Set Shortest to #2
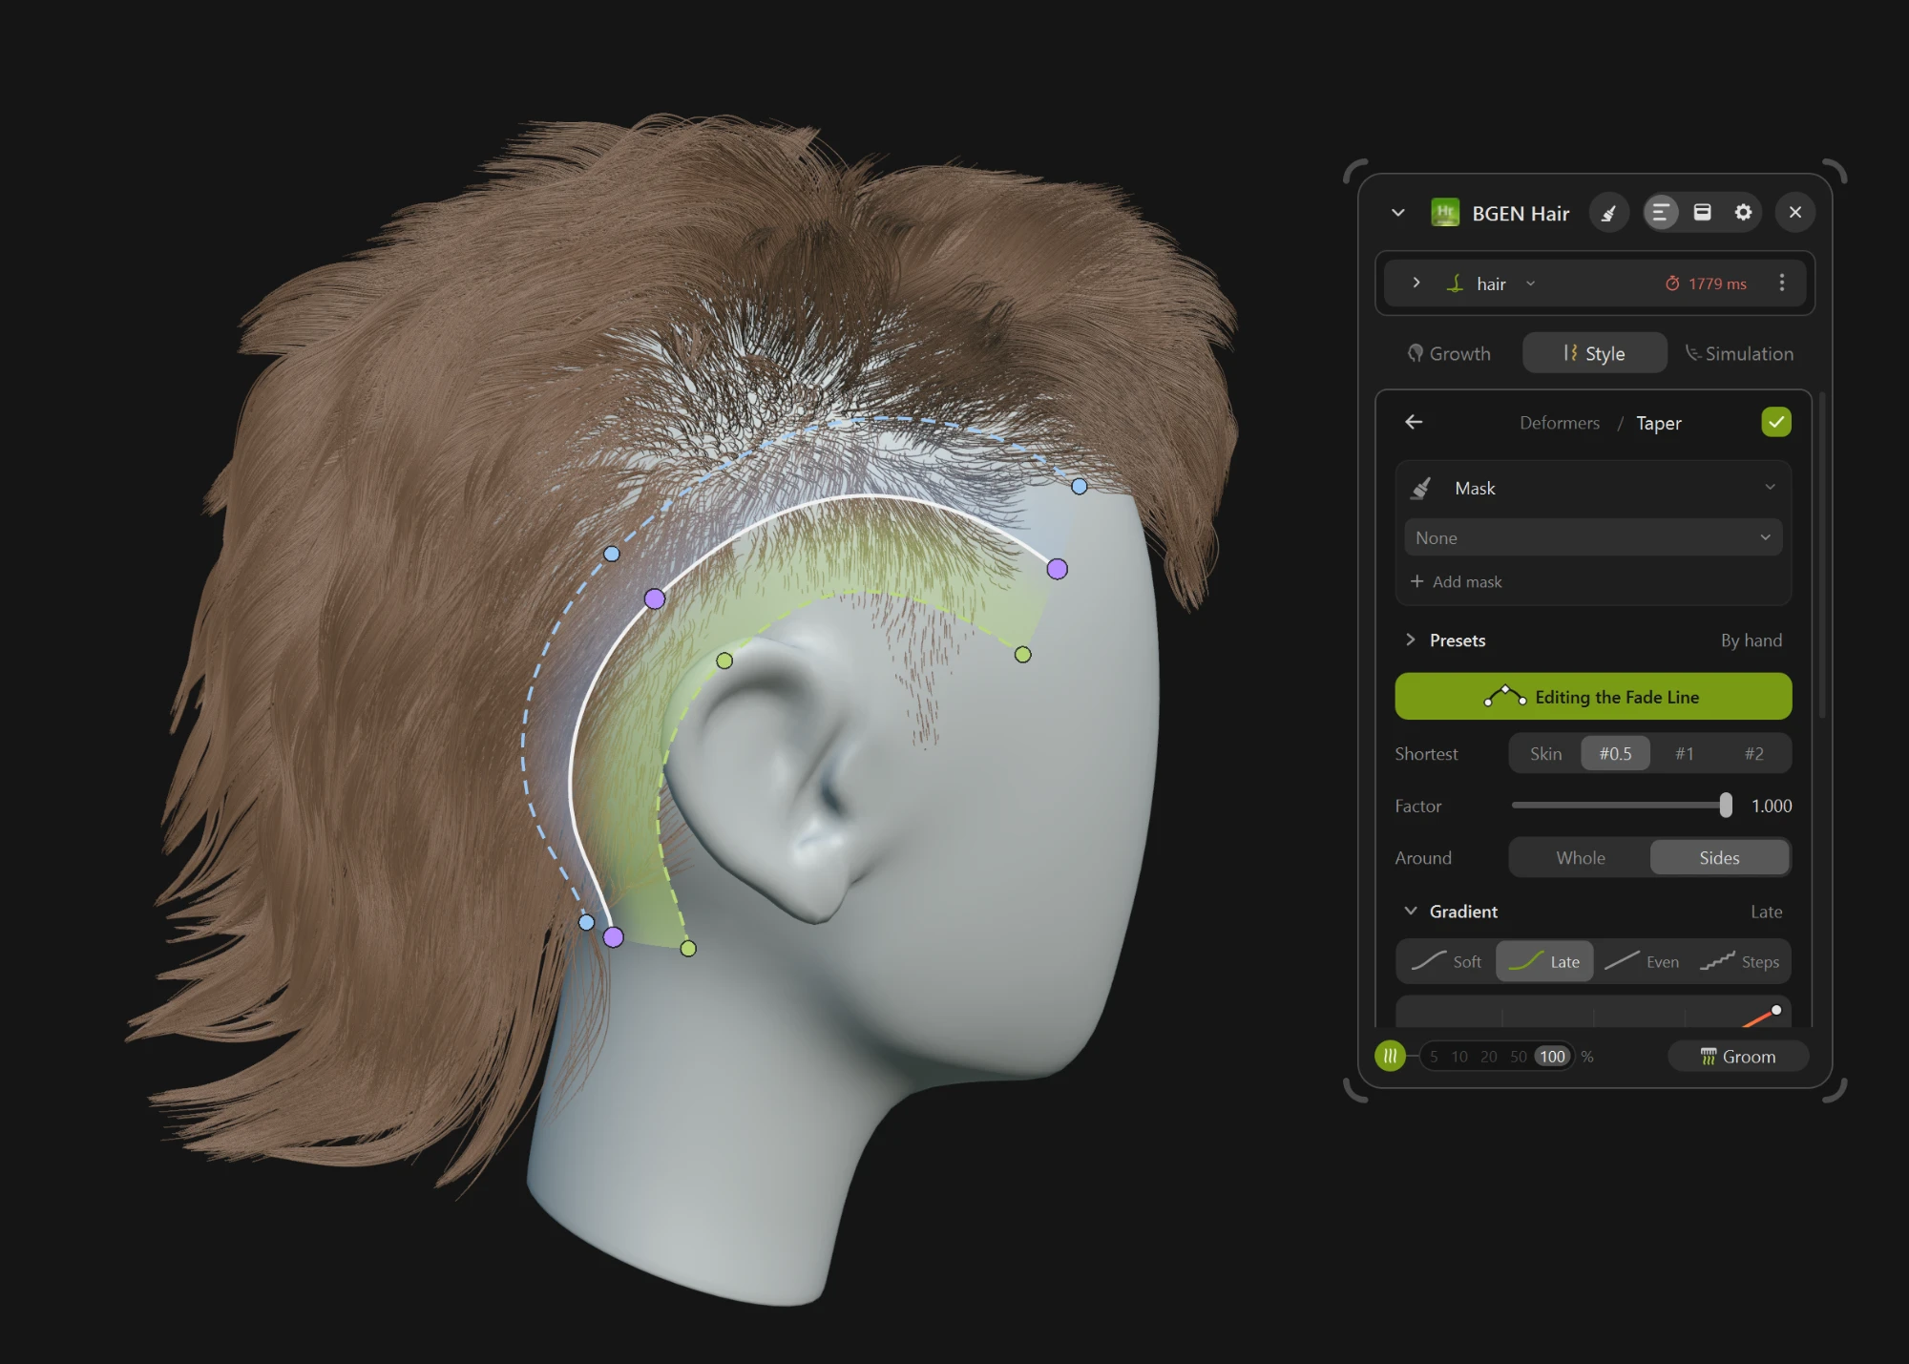 coord(1754,753)
